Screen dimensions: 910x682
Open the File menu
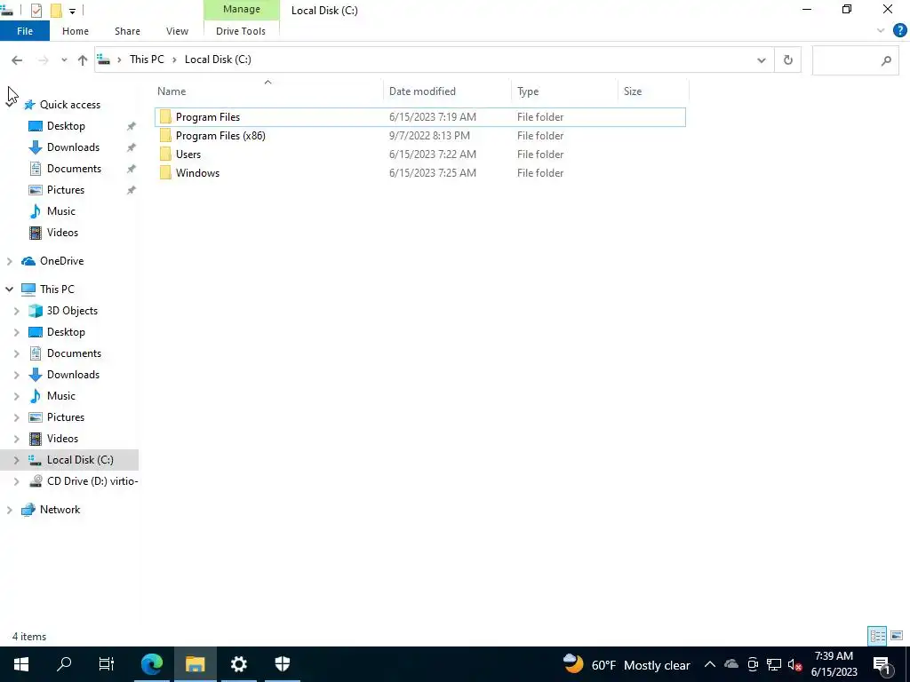pyautogui.click(x=25, y=31)
